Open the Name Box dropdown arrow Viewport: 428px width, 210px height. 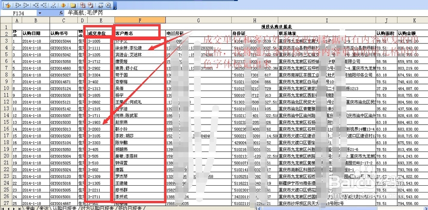[x=40, y=13]
